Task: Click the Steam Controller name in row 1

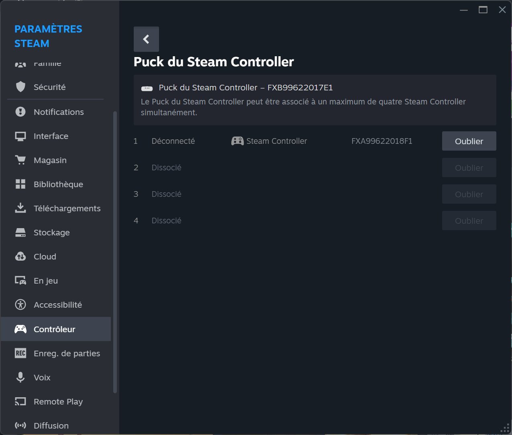Action: tap(277, 141)
